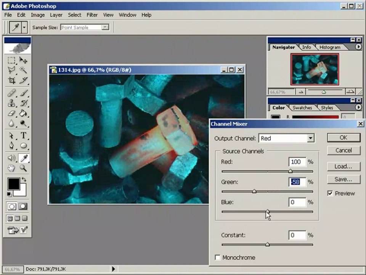Set Full Screen Mode without menu bar
366x275 pixels.
(24, 218)
